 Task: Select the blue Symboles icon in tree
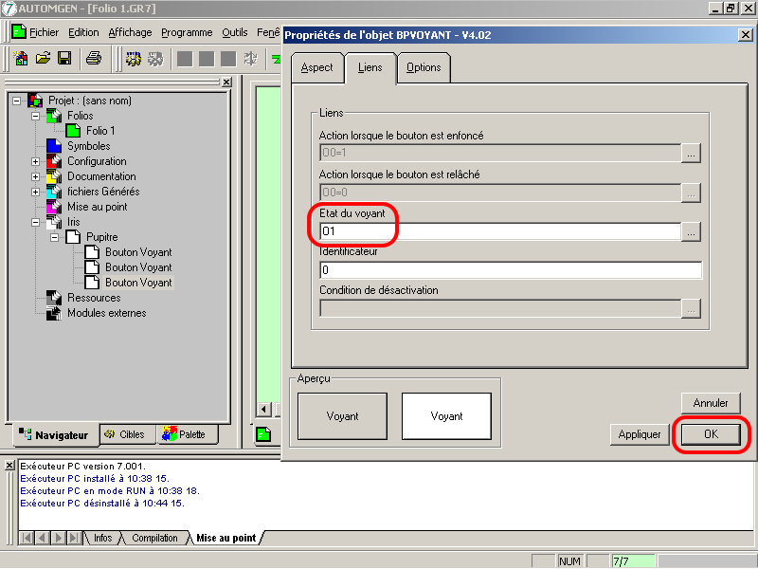54,146
